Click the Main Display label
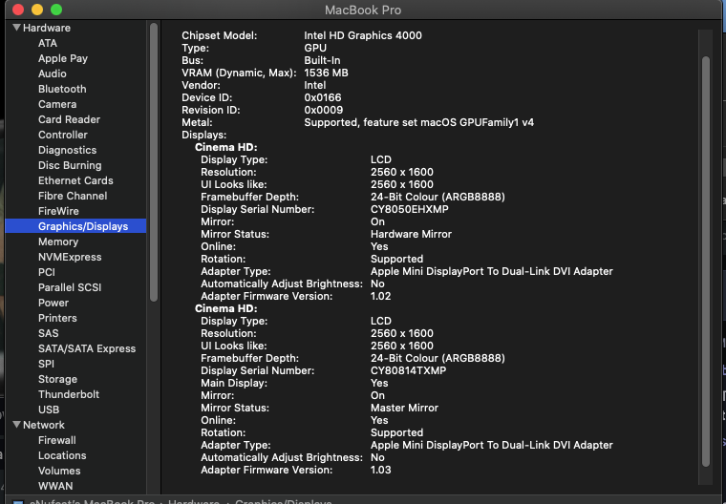 pos(234,383)
